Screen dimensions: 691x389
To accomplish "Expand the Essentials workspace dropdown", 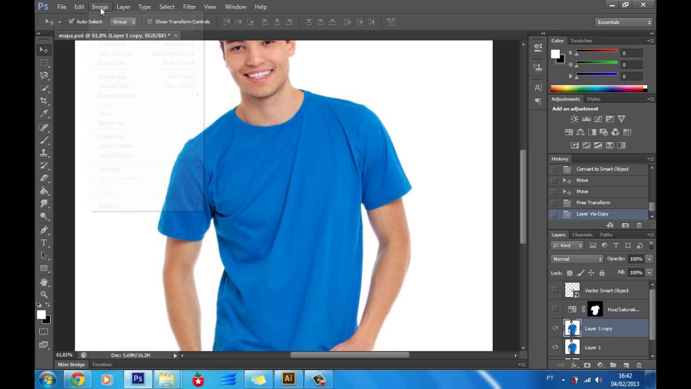I will (x=624, y=22).
